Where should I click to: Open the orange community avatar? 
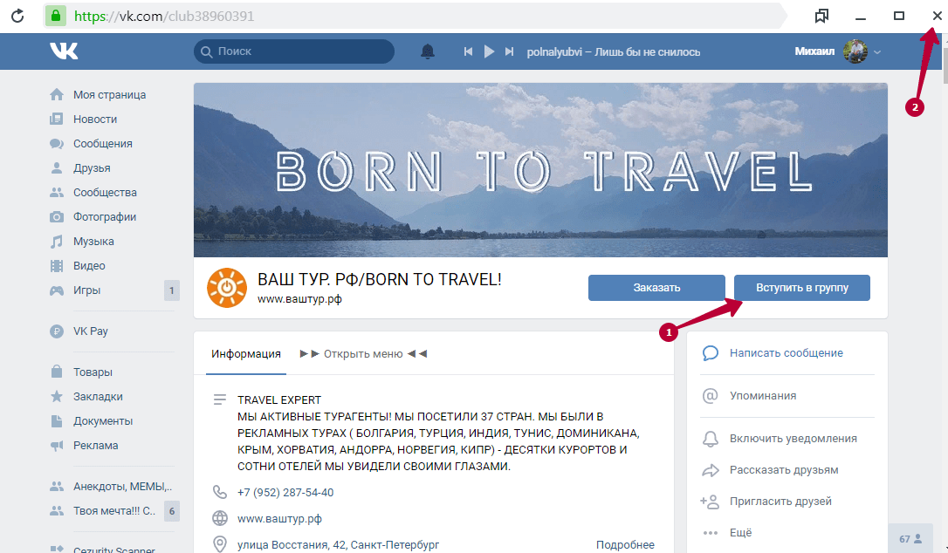[x=227, y=288]
